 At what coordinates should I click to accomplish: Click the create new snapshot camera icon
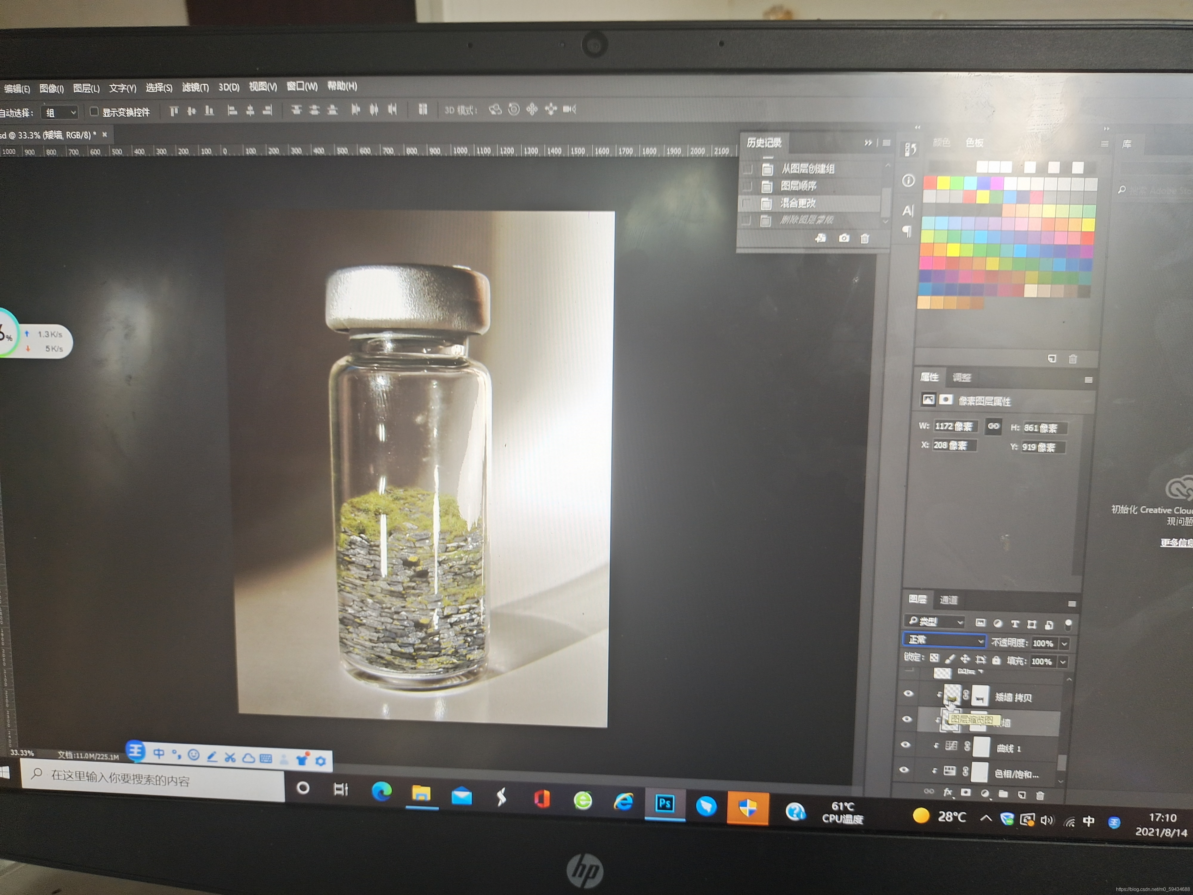(x=844, y=238)
